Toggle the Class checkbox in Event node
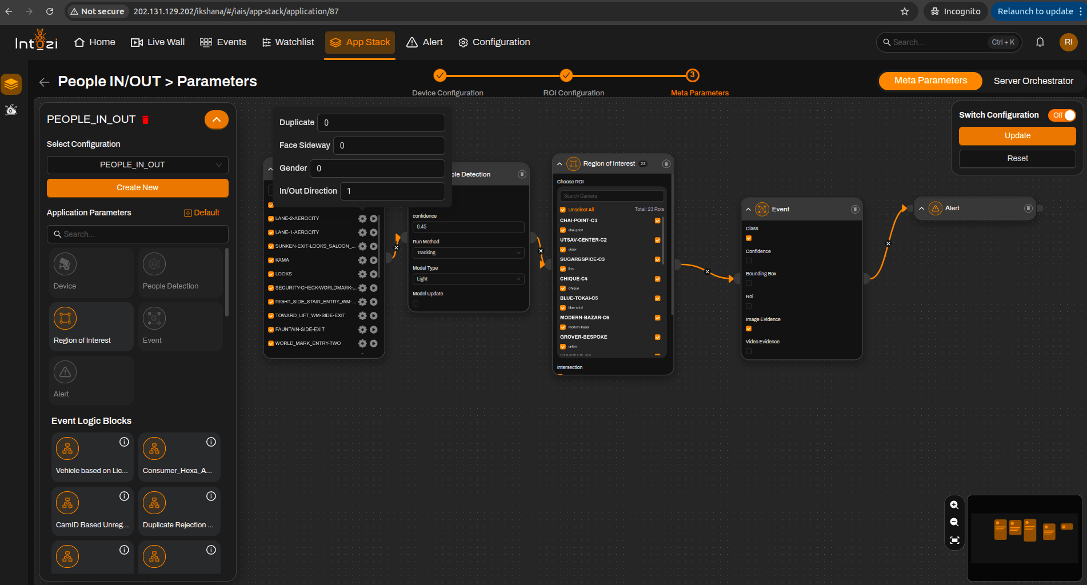1087x585 pixels. coord(749,238)
